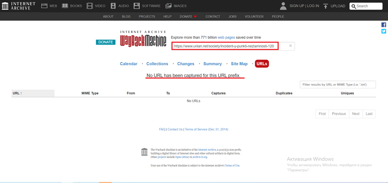Switch to the Collections tab

click(x=157, y=64)
